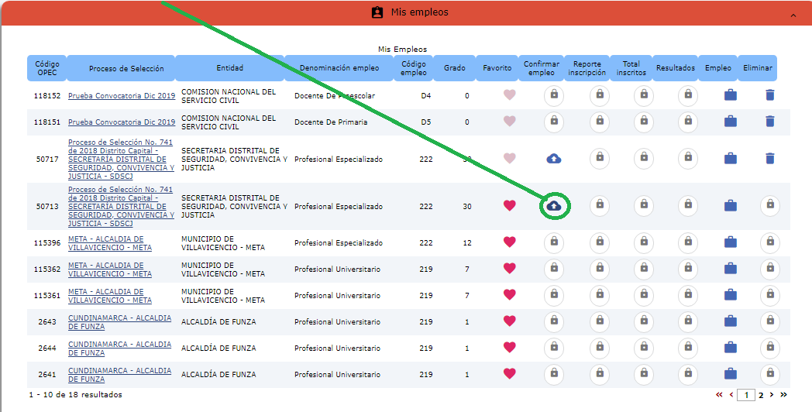Sort by Denominación empleo column header
This screenshot has width=812, height=412.
click(x=339, y=68)
